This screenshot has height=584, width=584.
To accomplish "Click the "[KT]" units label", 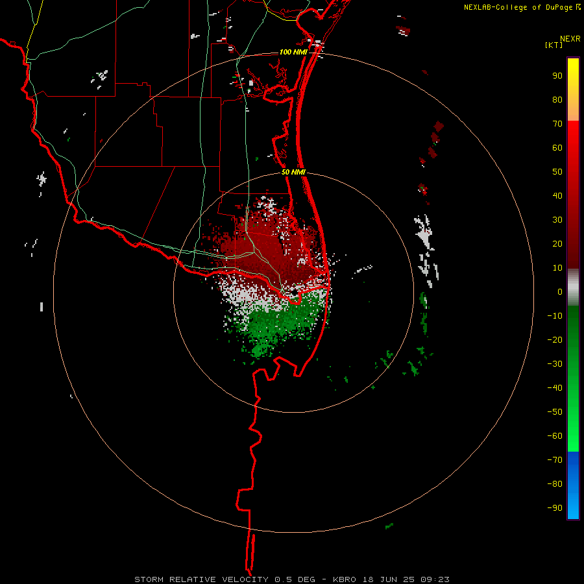I will pyautogui.click(x=554, y=45).
